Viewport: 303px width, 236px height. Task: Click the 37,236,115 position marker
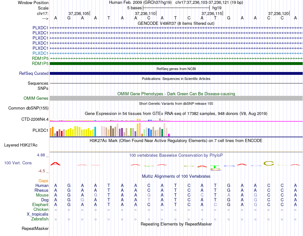[x=212, y=13]
